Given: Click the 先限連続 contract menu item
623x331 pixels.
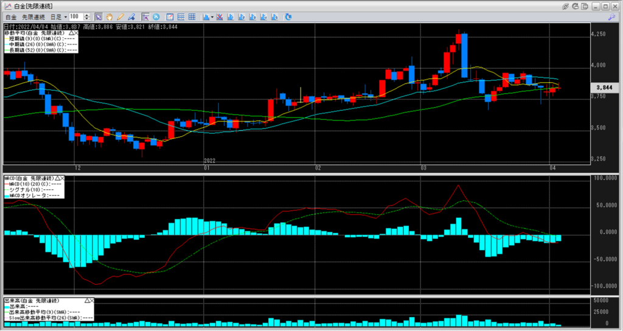Looking at the screenshot, I should (x=33, y=16).
